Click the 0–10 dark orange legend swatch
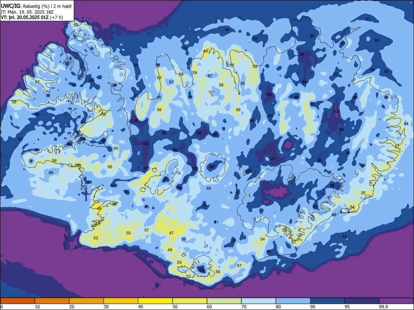This screenshot has width=414, height=310. click(17, 301)
